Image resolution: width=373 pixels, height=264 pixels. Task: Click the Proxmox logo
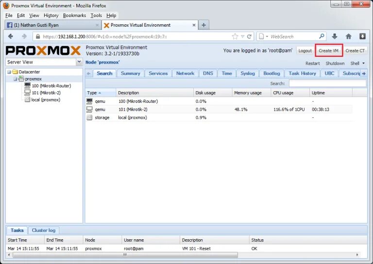coord(43,50)
